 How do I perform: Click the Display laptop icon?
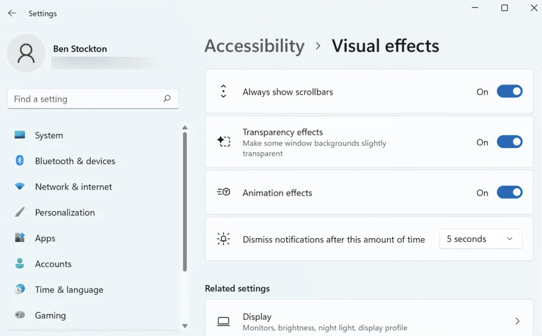click(x=223, y=321)
